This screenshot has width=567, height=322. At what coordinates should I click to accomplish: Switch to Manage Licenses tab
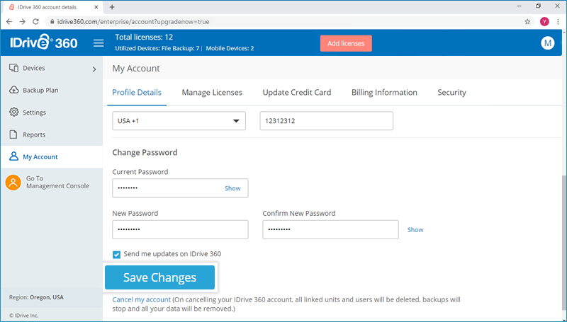point(212,93)
